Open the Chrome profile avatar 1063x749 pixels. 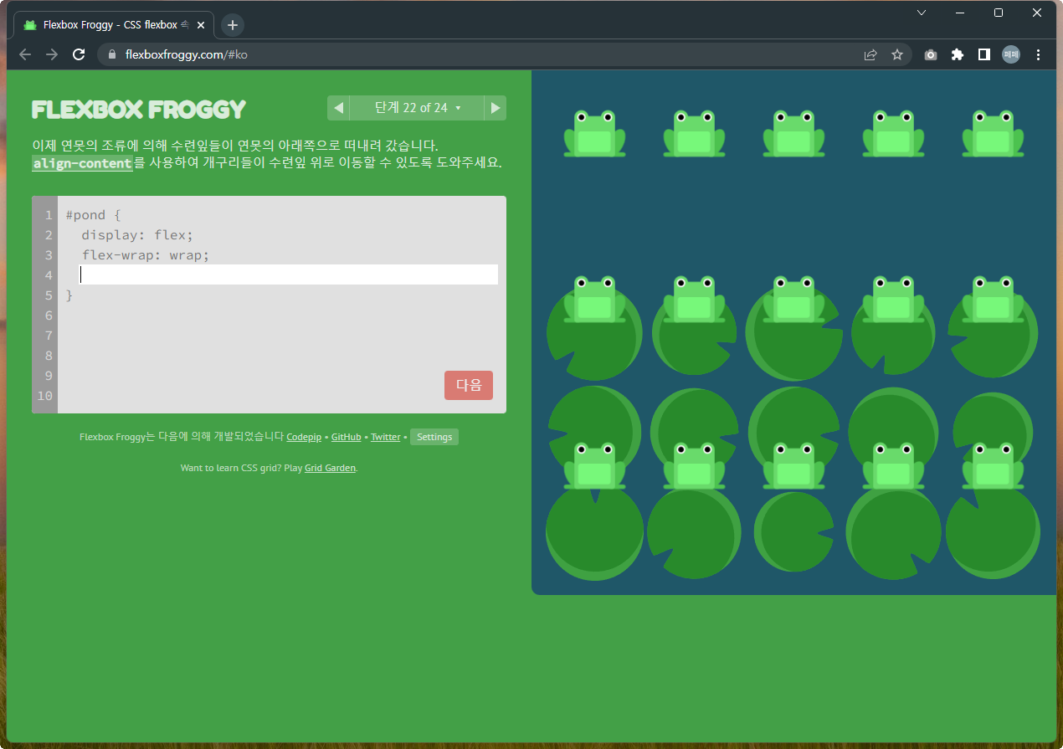(x=1011, y=54)
